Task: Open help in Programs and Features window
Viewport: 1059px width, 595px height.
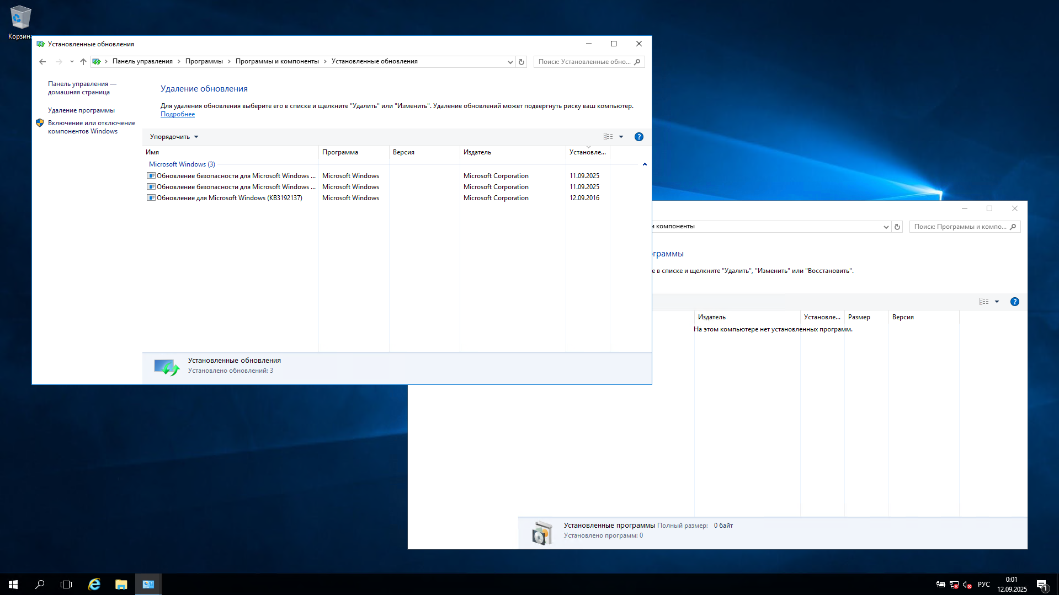Action: [x=1015, y=302]
